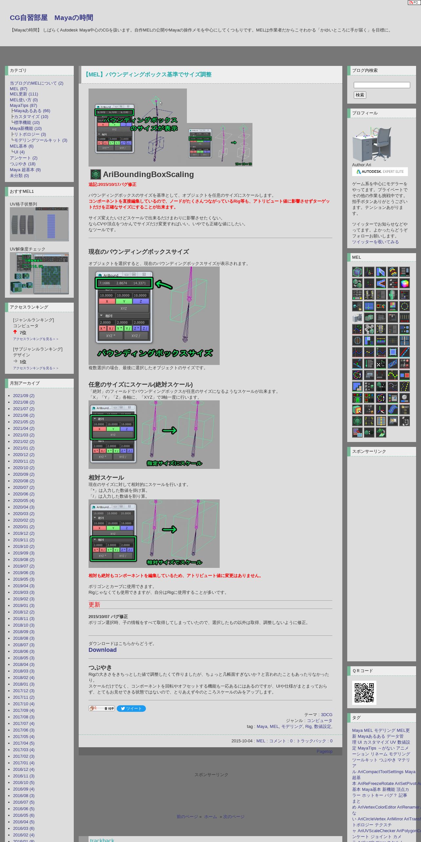
Task: Click the blue ツイート tweet button
Action: tap(131, 708)
